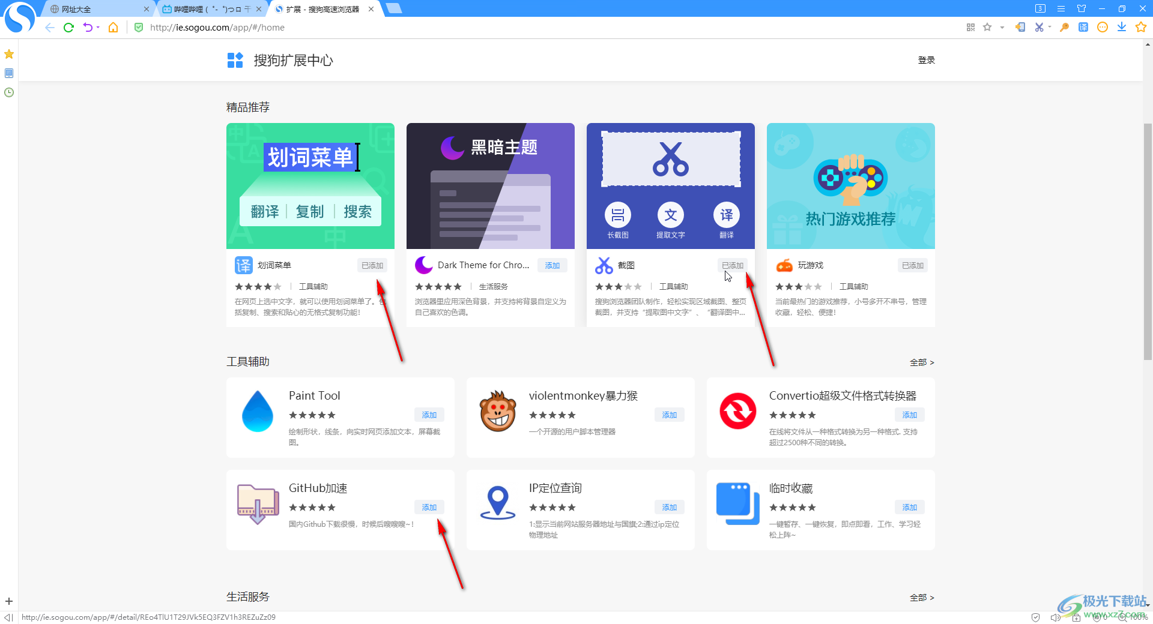Click the green security shield in the address bar

[139, 28]
